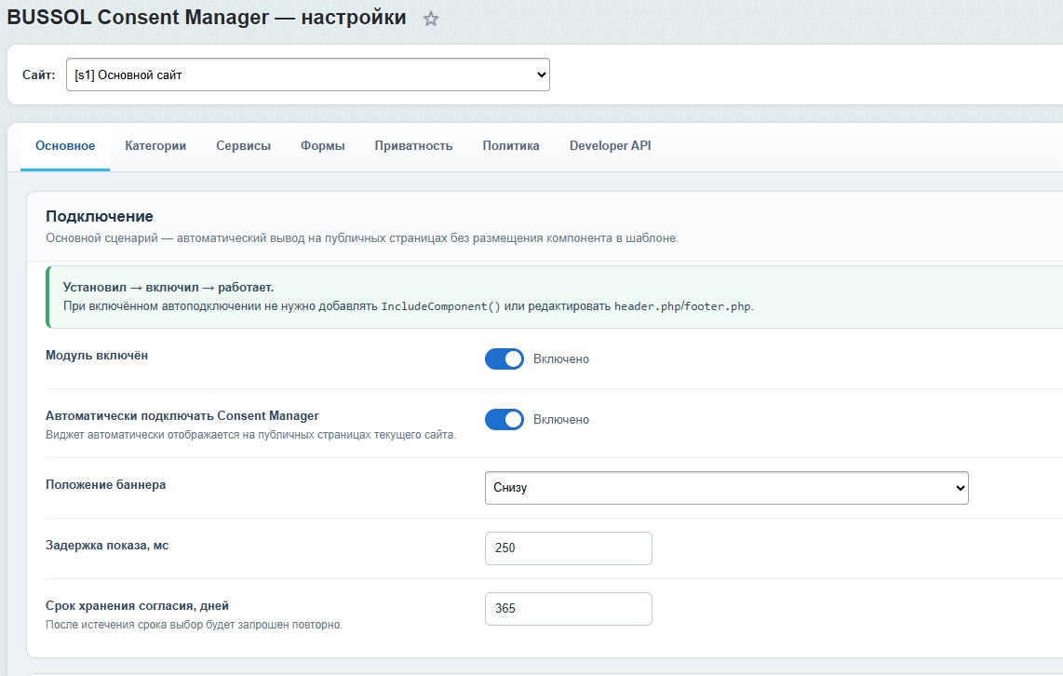Disable automatic Consent Manager connection switch

coord(505,419)
